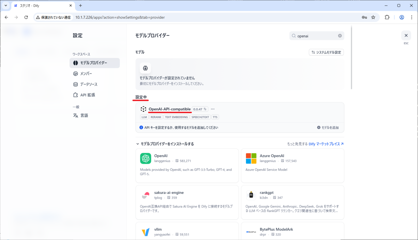This screenshot has width=418, height=240.
Task: Open the Chrome three-dot menu
Action: click(x=411, y=17)
